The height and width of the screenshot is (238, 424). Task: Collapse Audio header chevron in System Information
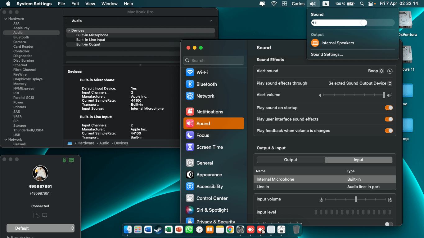(x=211, y=21)
